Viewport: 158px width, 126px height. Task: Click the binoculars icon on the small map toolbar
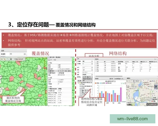point(134,81)
